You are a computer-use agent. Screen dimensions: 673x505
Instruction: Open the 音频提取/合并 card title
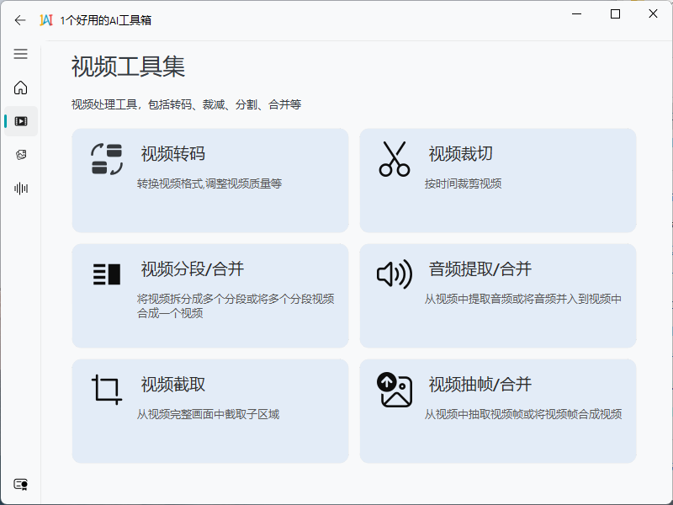pyautogui.click(x=480, y=269)
